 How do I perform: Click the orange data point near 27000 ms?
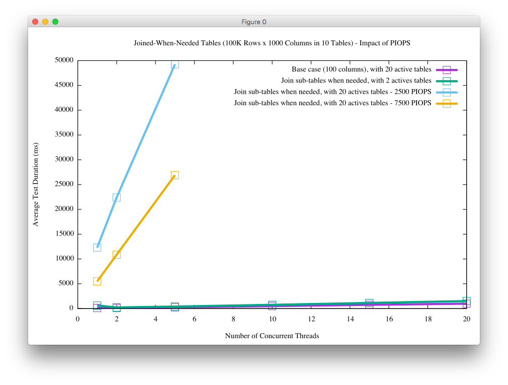(x=175, y=175)
